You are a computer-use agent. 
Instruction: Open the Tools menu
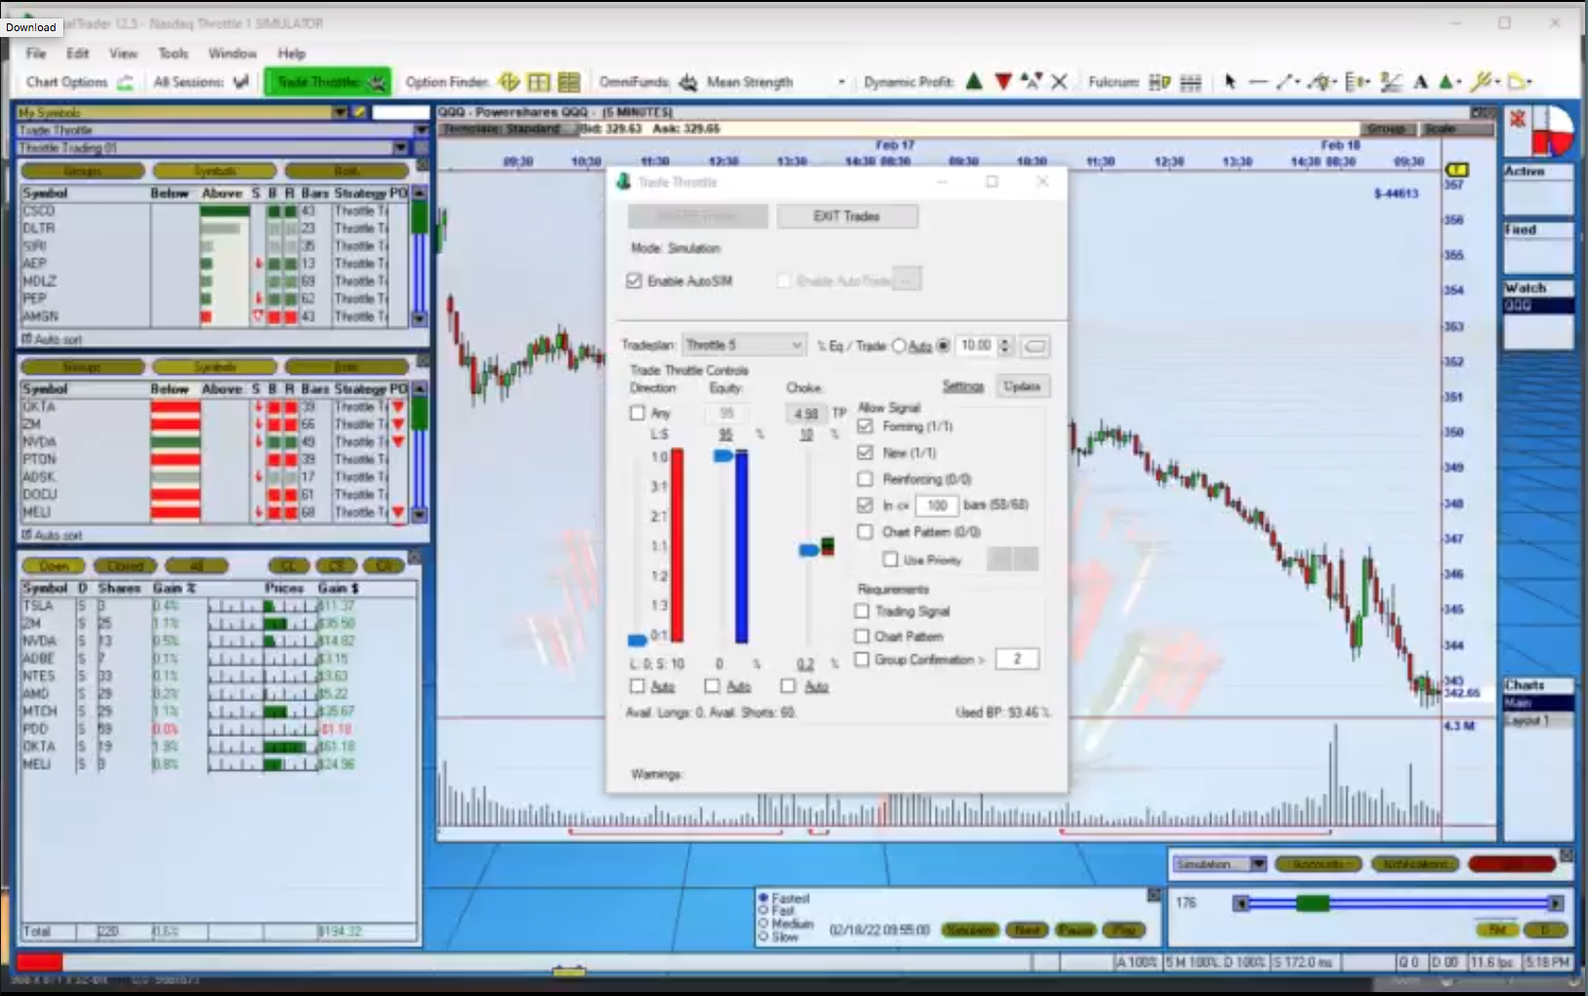[173, 54]
